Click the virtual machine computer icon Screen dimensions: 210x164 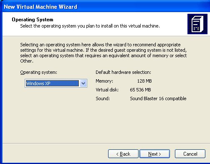pos(197,24)
